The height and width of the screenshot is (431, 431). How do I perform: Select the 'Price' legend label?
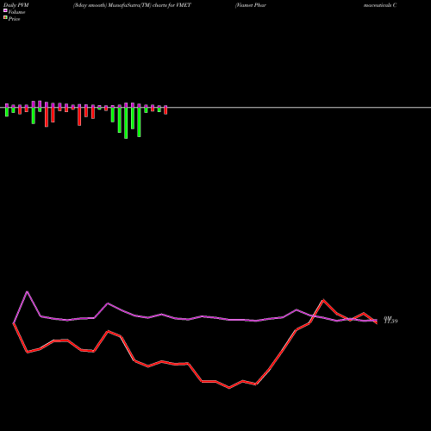[14, 19]
